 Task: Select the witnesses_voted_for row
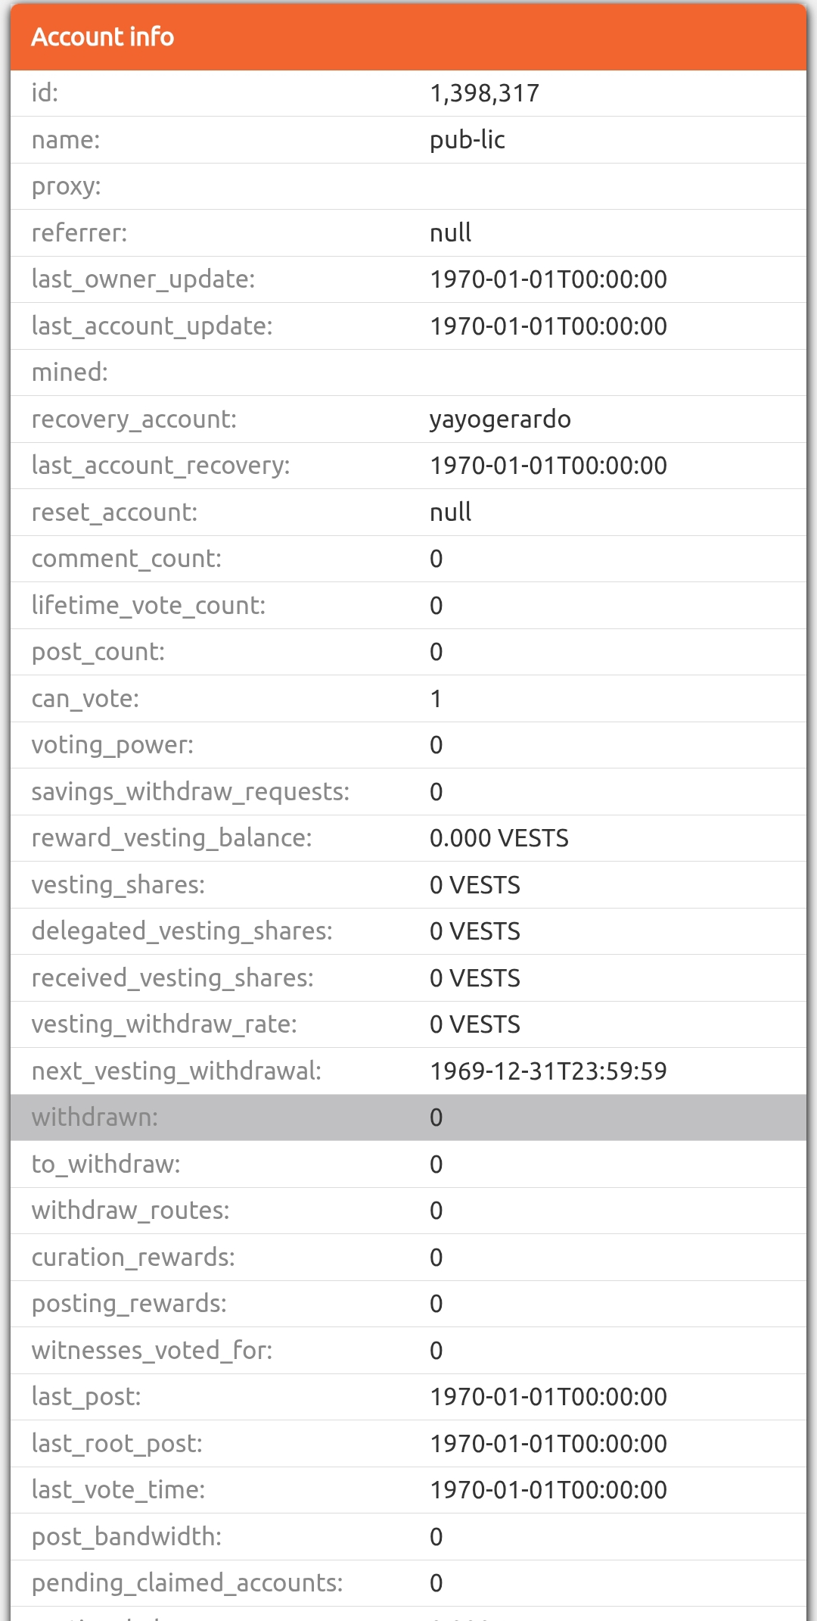pyautogui.click(x=408, y=1351)
